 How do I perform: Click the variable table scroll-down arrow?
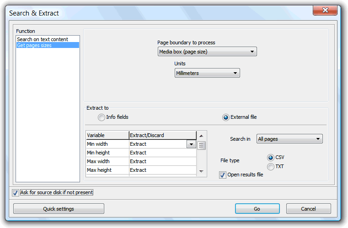point(201,171)
